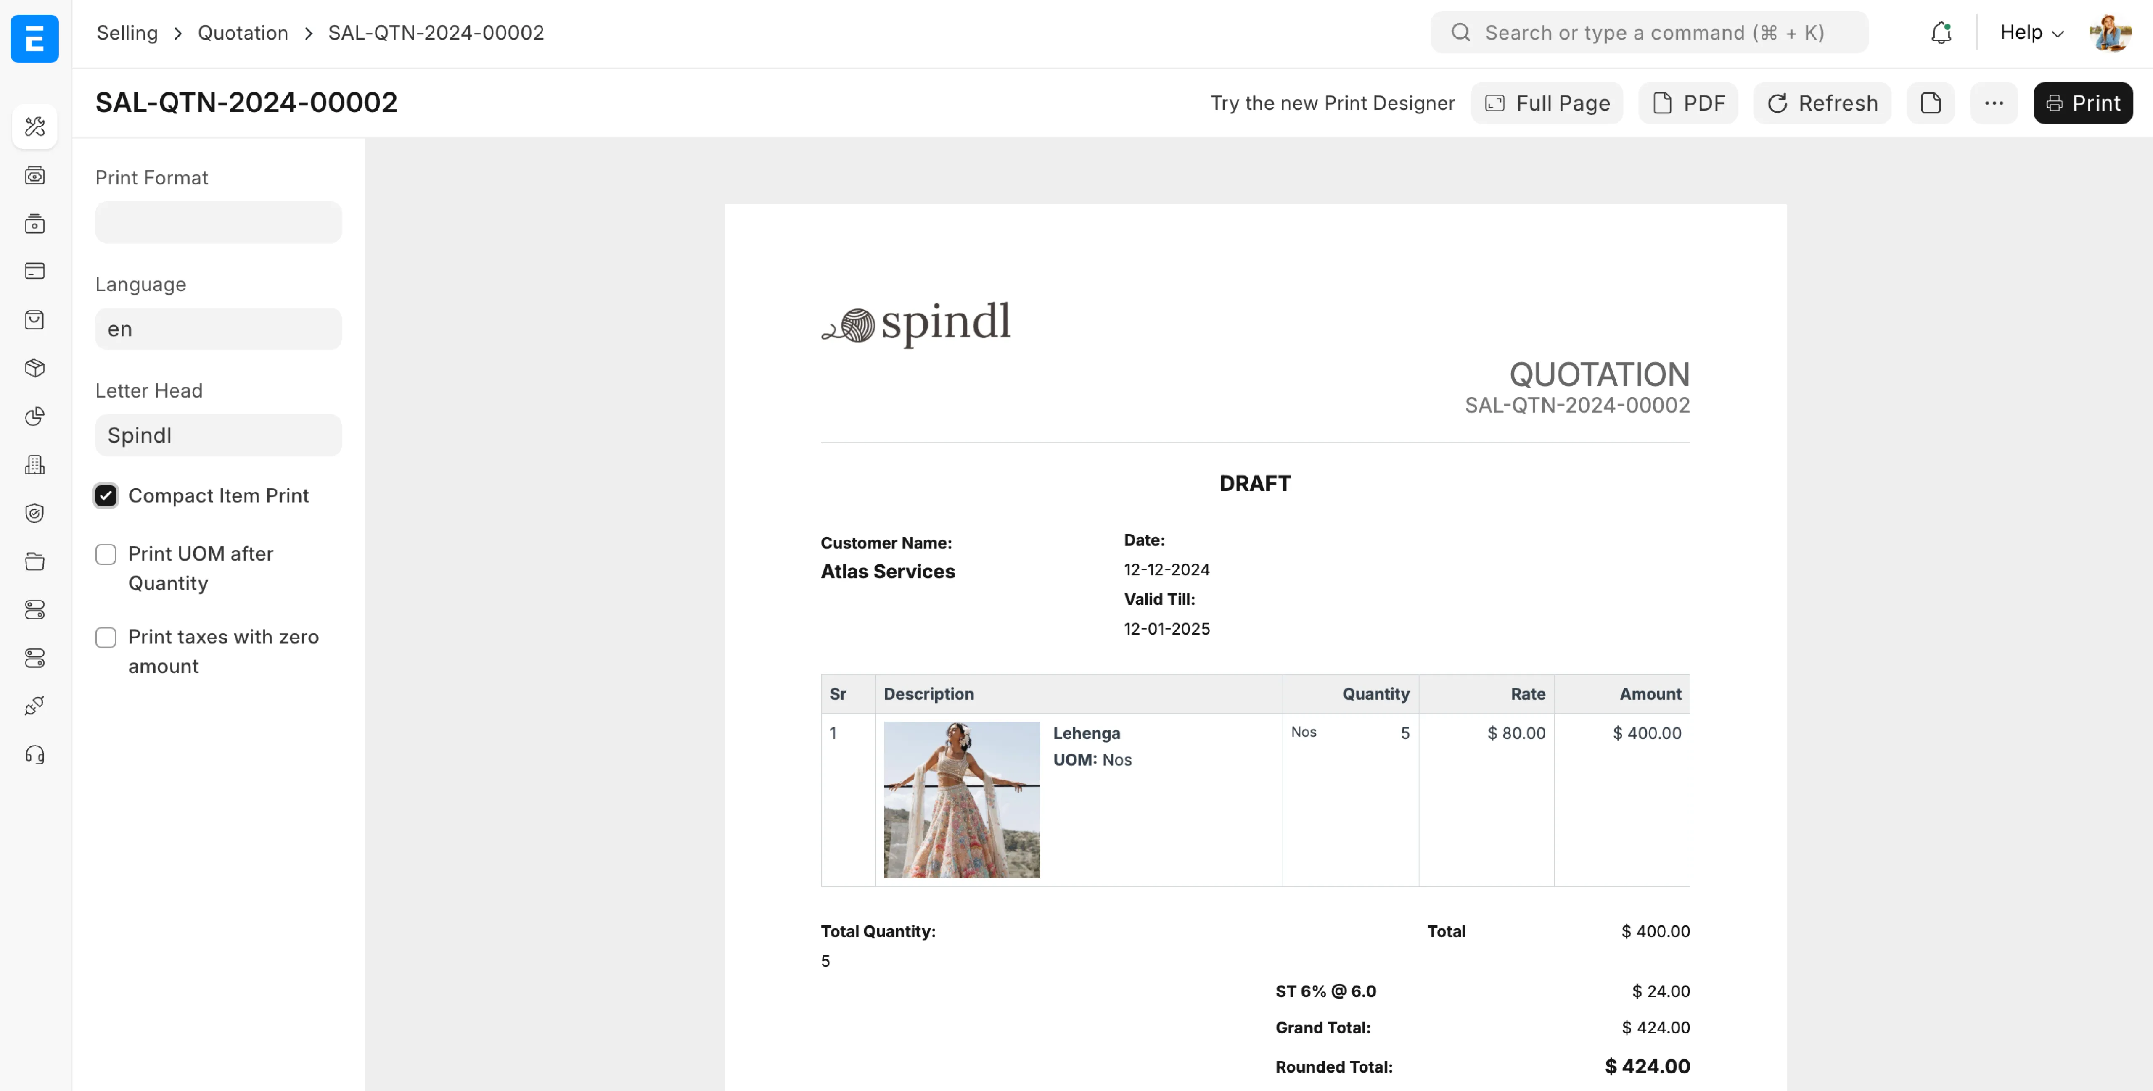Disable Compact Item Print

click(x=105, y=495)
